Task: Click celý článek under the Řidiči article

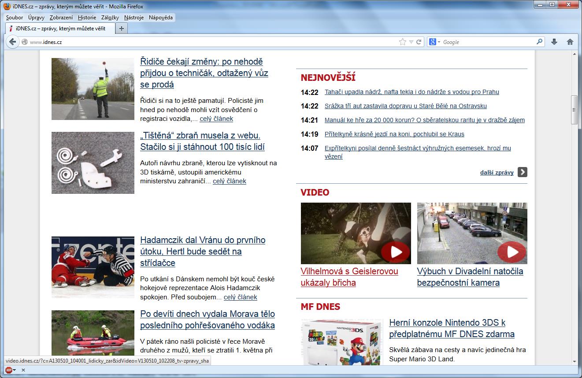Action: (216, 119)
